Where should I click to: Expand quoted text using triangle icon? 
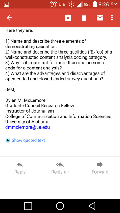pos(8,140)
